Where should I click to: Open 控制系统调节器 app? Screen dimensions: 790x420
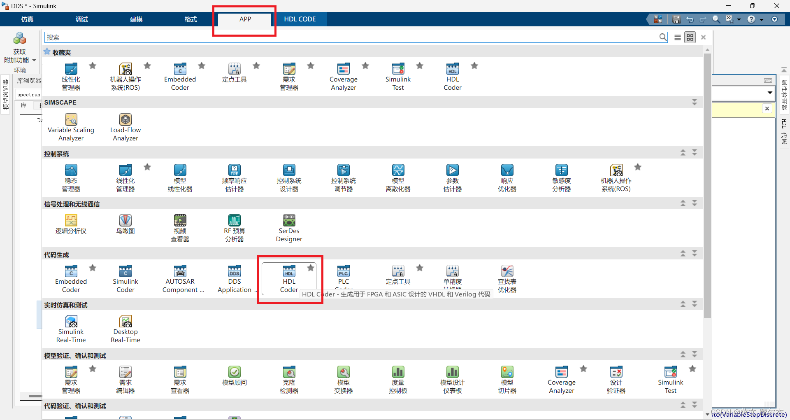(x=344, y=178)
